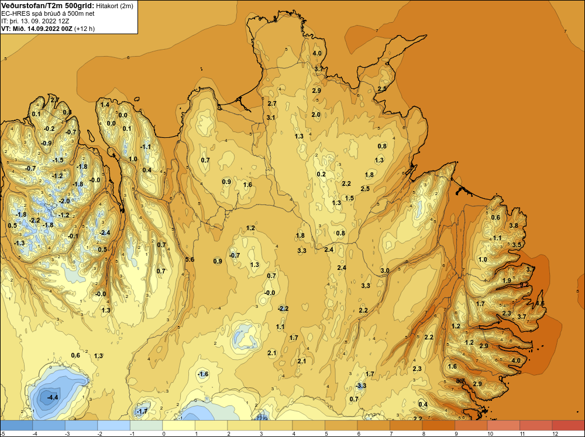Image resolution: width=585 pixels, height=437 pixels.
Task: Click the temperature value '-1.5'
Action: click(58, 160)
